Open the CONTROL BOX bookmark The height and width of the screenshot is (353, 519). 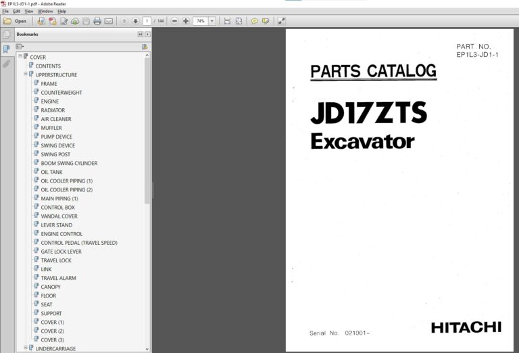point(57,208)
